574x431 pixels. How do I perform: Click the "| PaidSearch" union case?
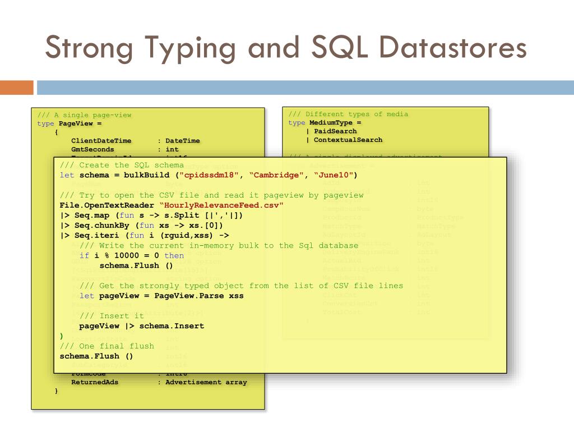(331, 131)
